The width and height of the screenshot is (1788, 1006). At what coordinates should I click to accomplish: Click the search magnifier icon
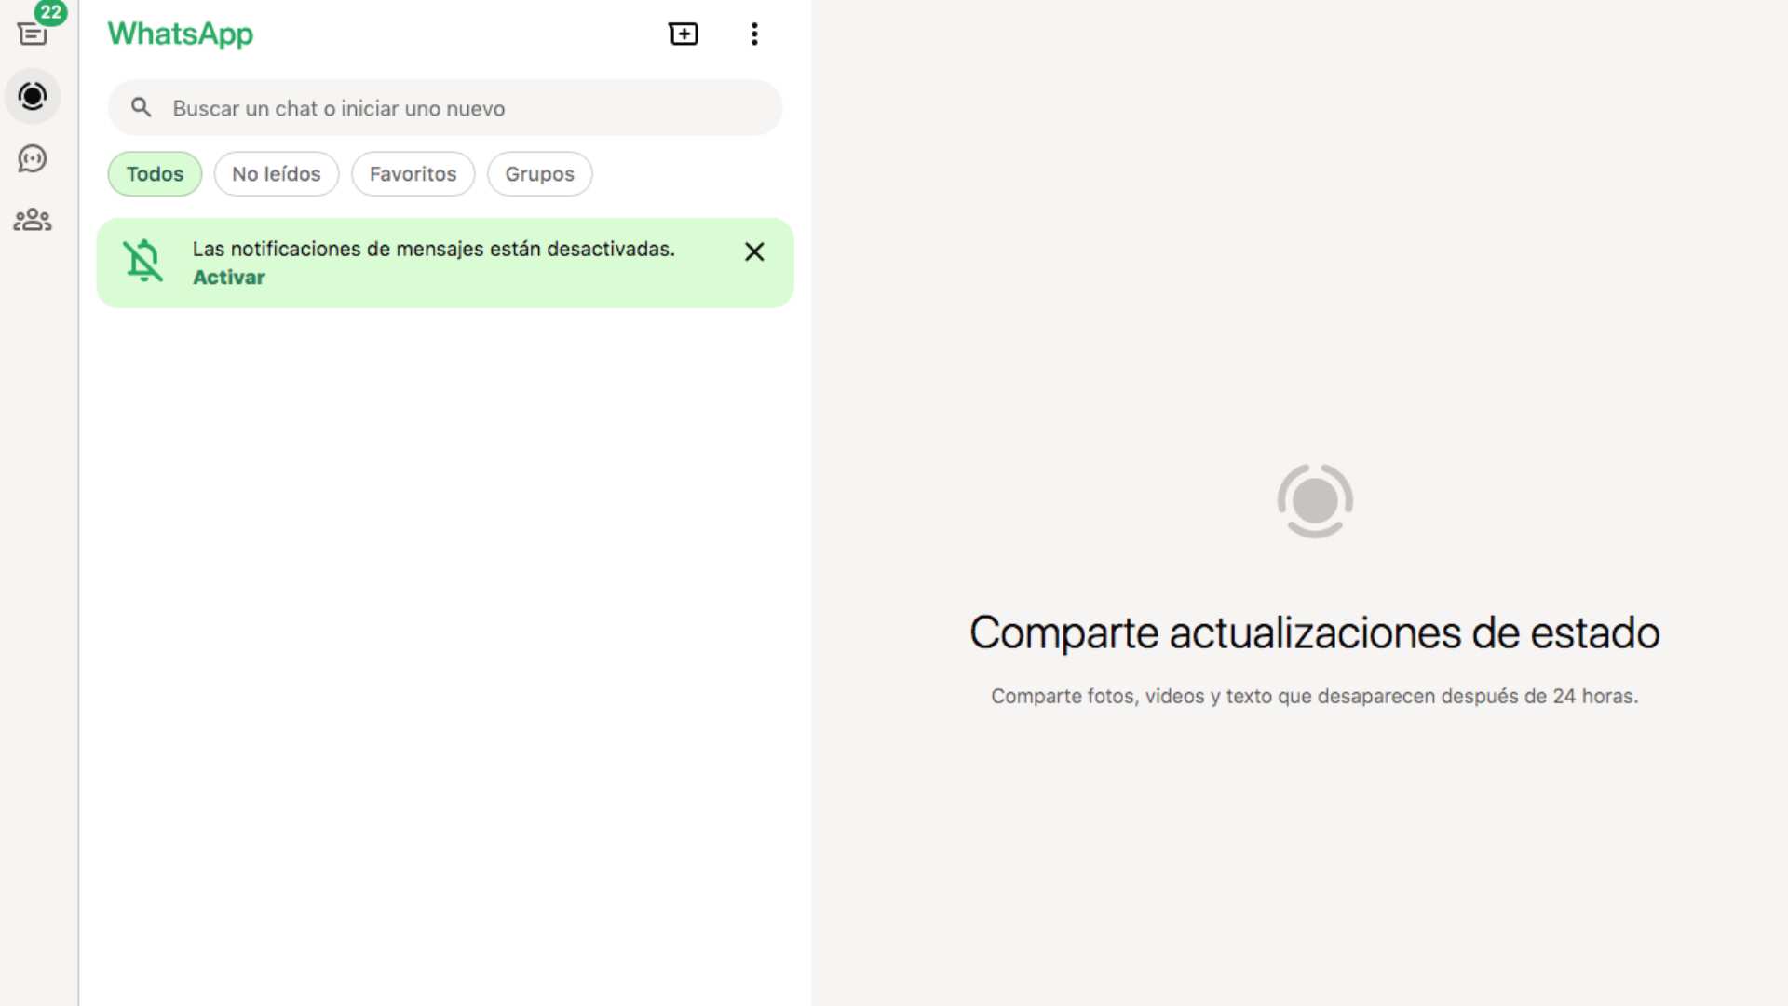141,107
